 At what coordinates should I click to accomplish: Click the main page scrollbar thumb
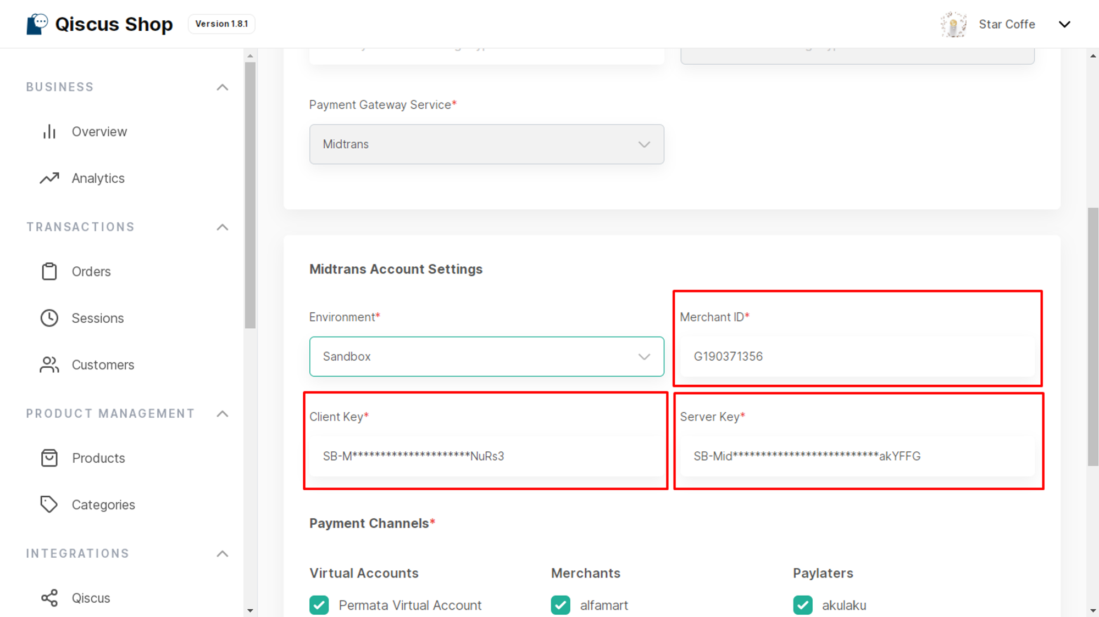coord(1093,336)
